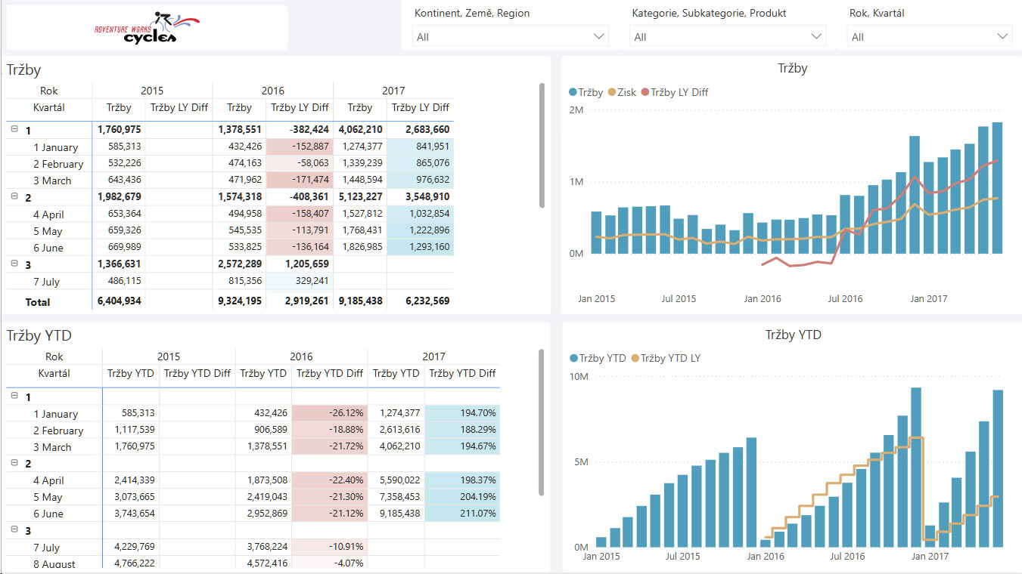The width and height of the screenshot is (1022, 574).
Task: Click the Total row label
Action: (x=38, y=301)
